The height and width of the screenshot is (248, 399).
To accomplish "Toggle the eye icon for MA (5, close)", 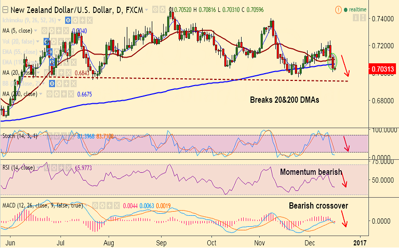I will [x=44, y=31].
